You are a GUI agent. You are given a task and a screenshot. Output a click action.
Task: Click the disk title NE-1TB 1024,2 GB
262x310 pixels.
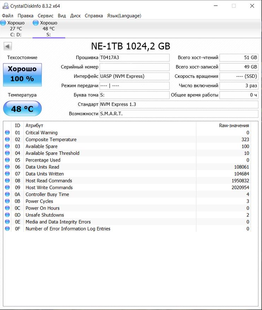click(131, 46)
